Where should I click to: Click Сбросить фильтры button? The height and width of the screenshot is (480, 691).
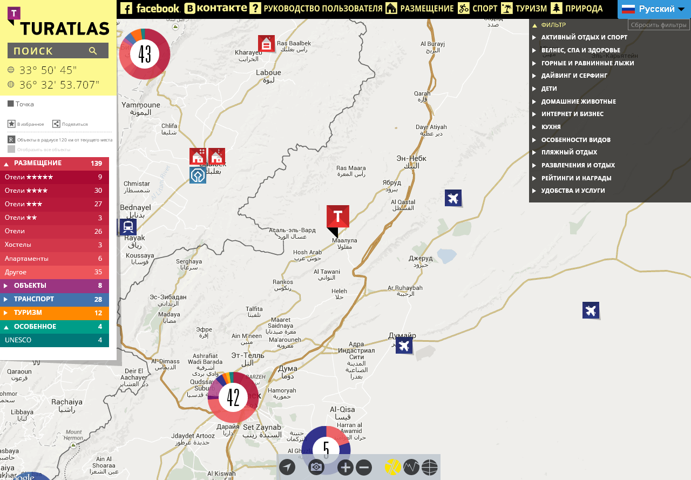[659, 25]
